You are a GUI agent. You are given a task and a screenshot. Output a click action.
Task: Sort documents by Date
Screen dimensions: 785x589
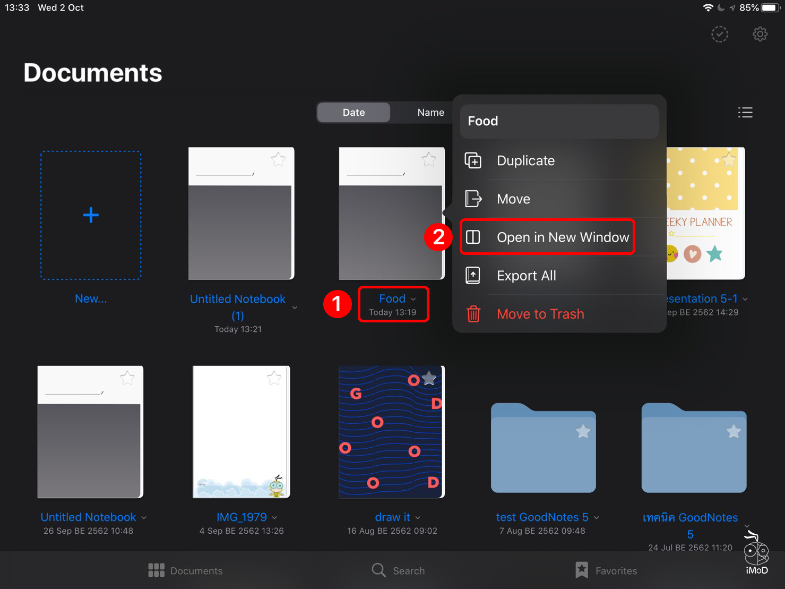click(353, 113)
